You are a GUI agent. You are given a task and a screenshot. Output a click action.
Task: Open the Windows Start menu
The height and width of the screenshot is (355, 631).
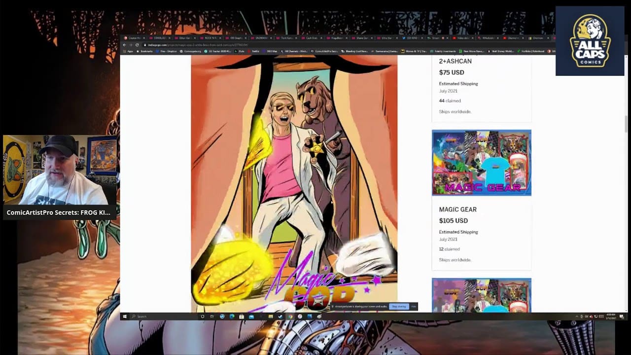point(125,317)
